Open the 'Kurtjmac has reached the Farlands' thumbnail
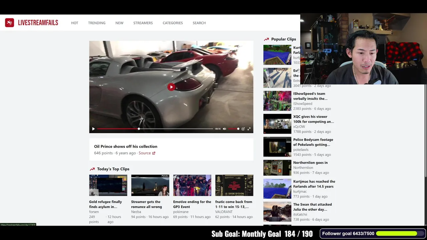Image resolution: width=427 pixels, height=240 pixels. tap(277, 189)
